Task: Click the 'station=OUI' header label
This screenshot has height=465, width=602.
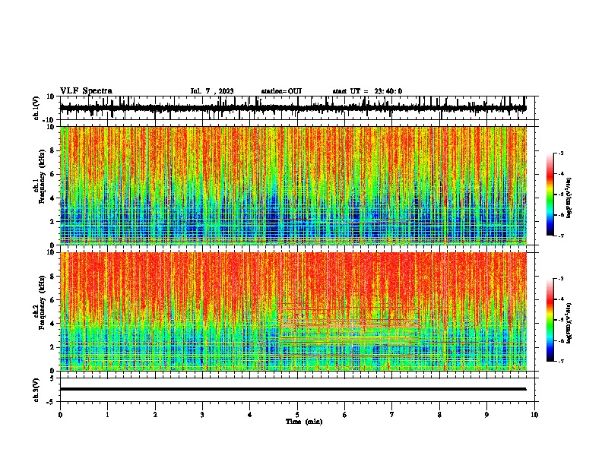Action: click(x=281, y=91)
